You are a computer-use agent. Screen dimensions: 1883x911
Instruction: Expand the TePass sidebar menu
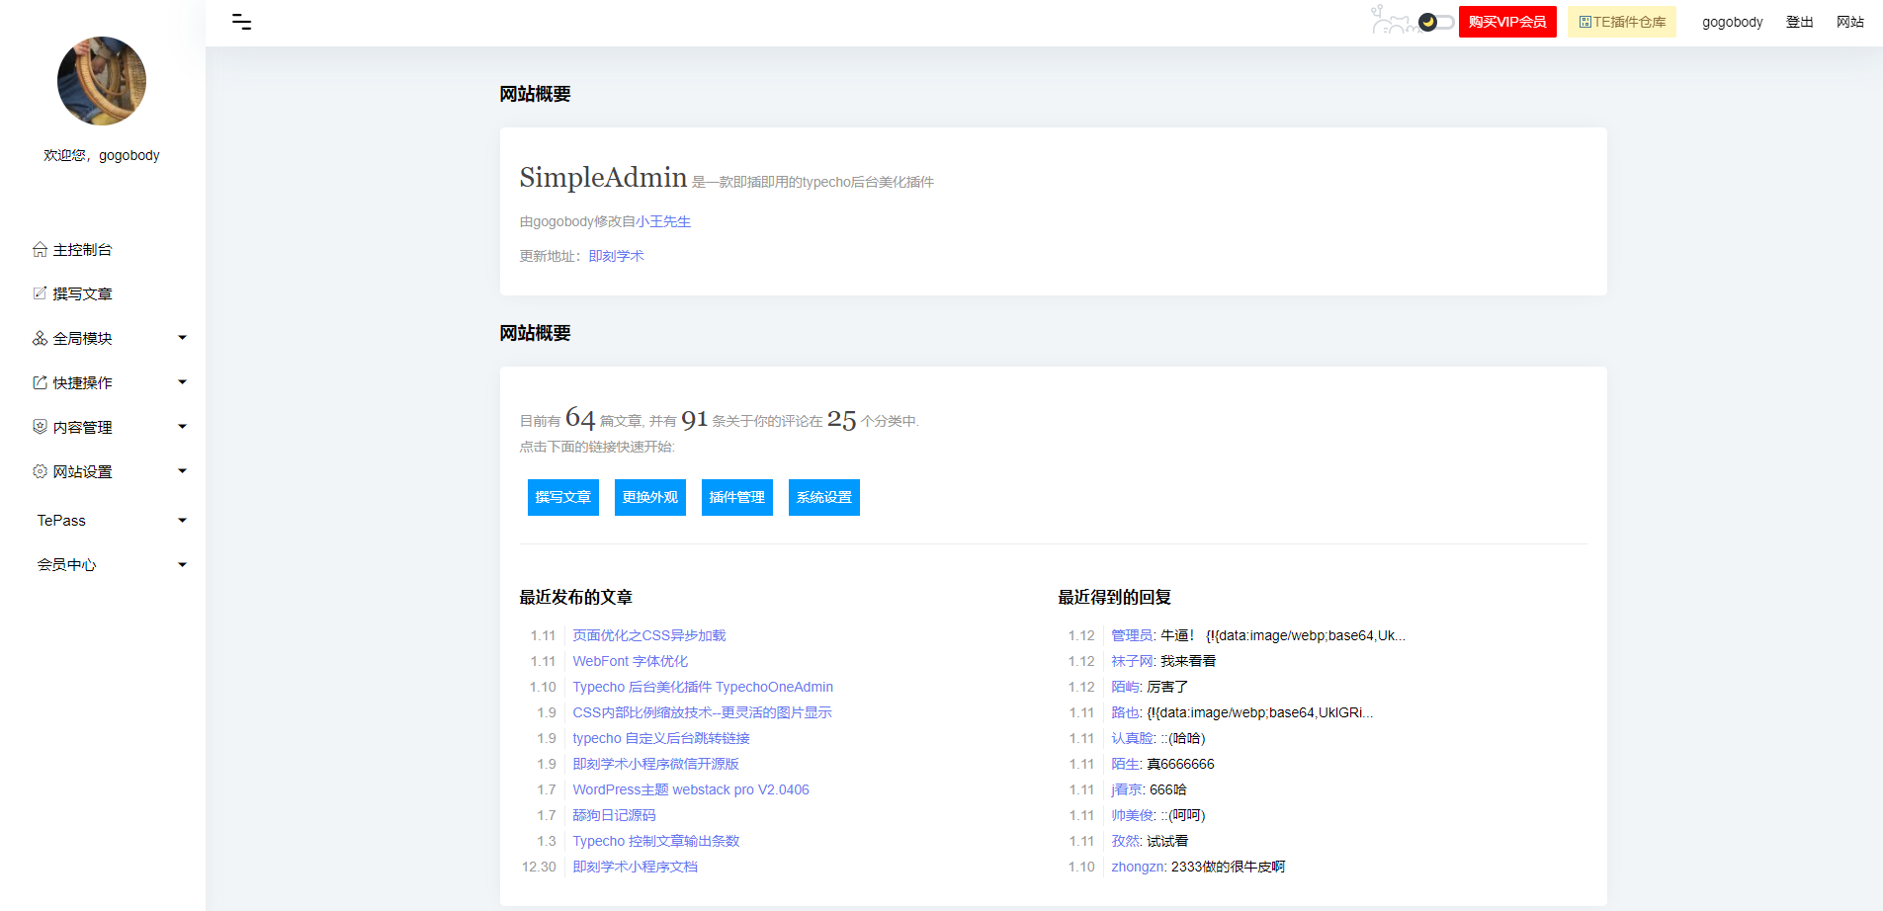[182, 520]
